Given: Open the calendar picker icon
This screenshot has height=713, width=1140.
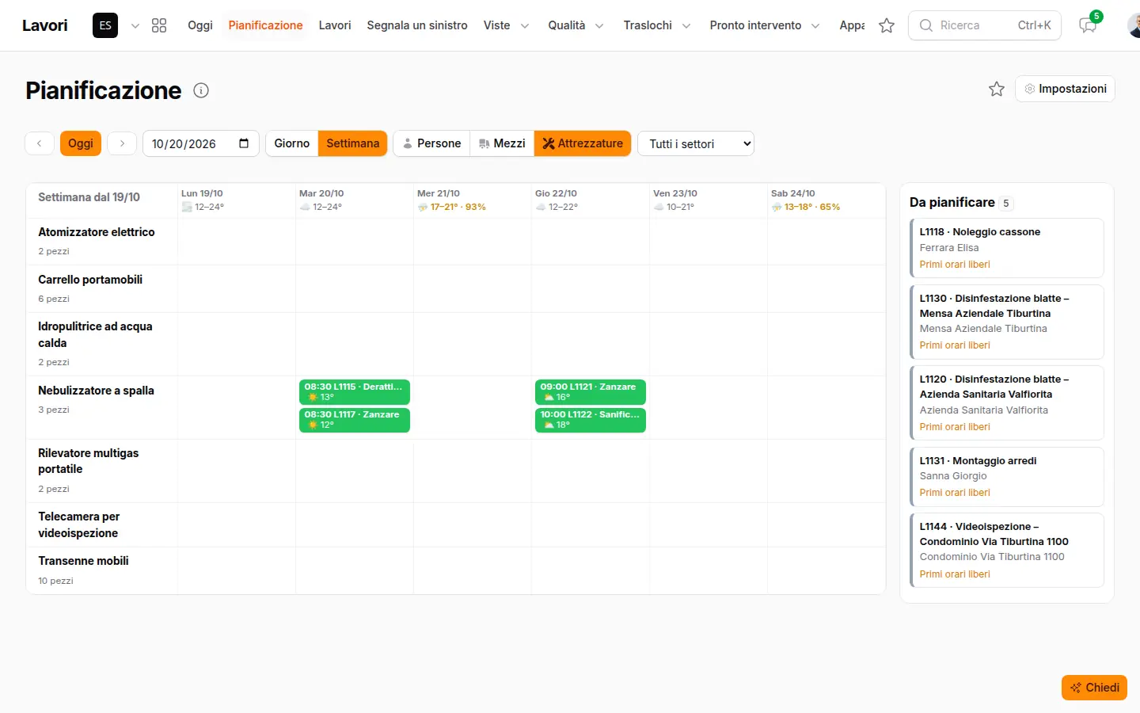Looking at the screenshot, I should (x=244, y=143).
